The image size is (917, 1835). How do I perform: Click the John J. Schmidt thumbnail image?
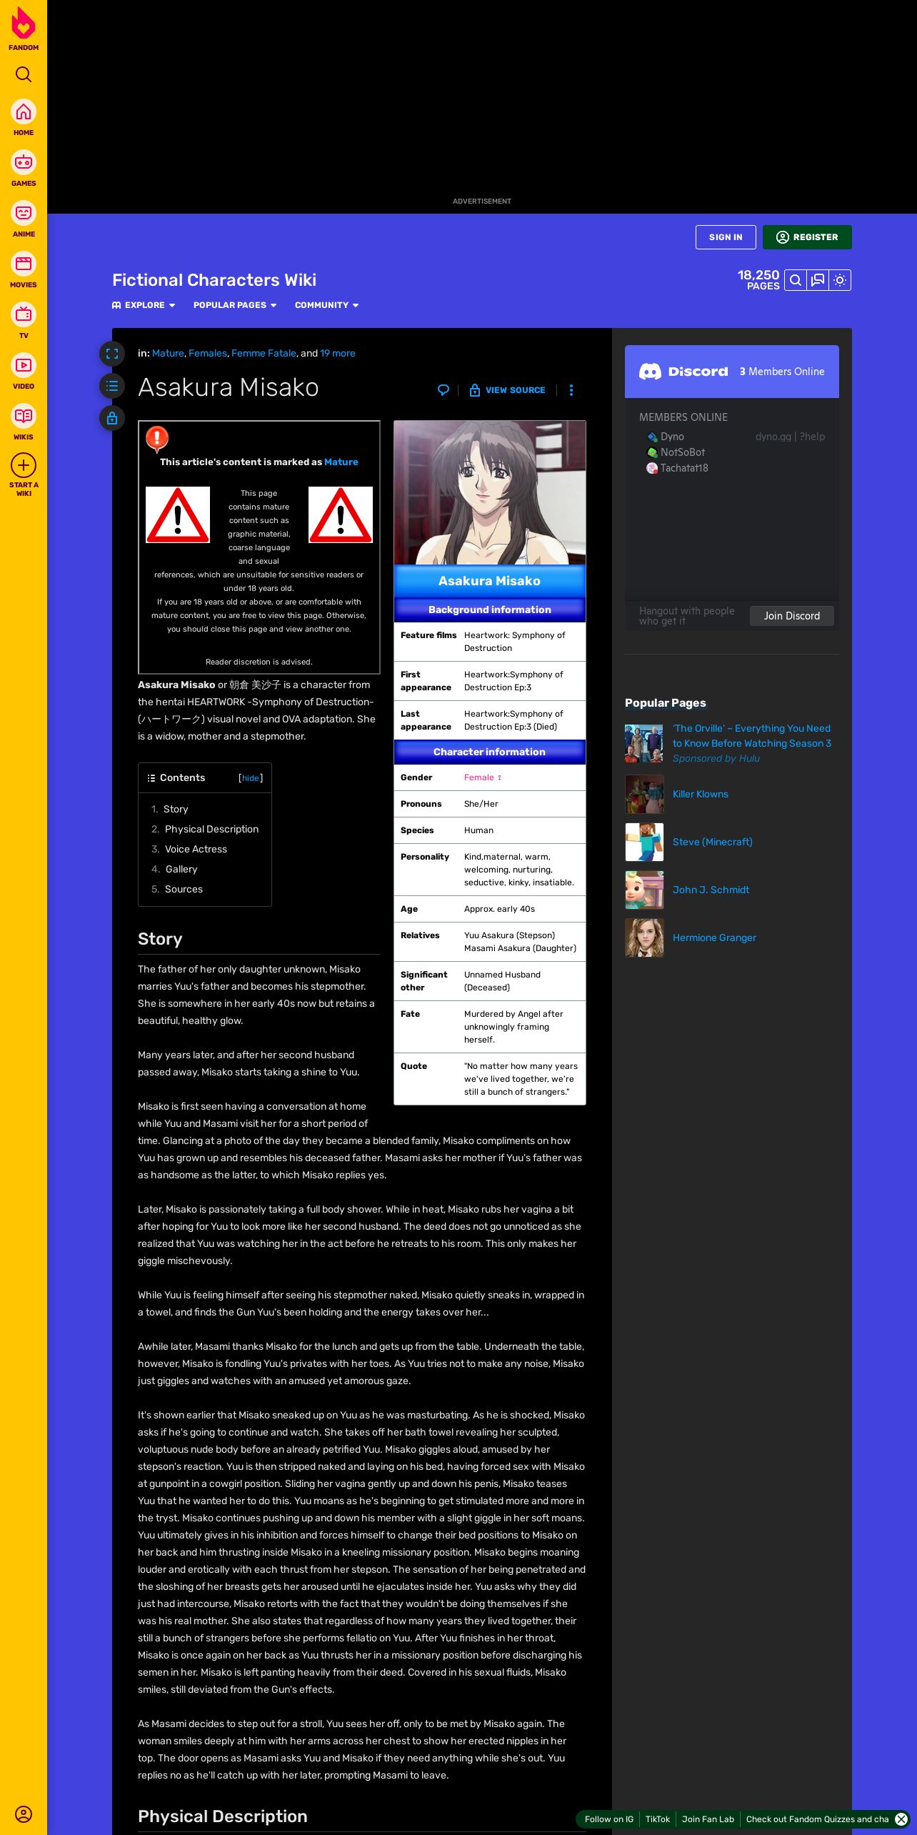[644, 890]
